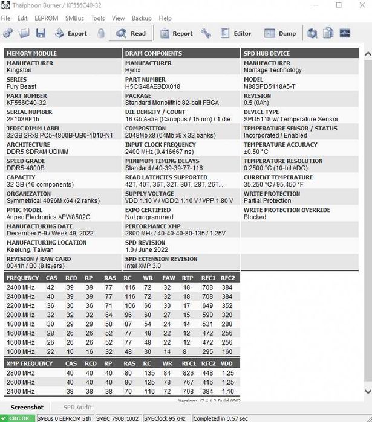Click the Capacity value 32 GB (16 components)

pyautogui.click(x=40, y=184)
